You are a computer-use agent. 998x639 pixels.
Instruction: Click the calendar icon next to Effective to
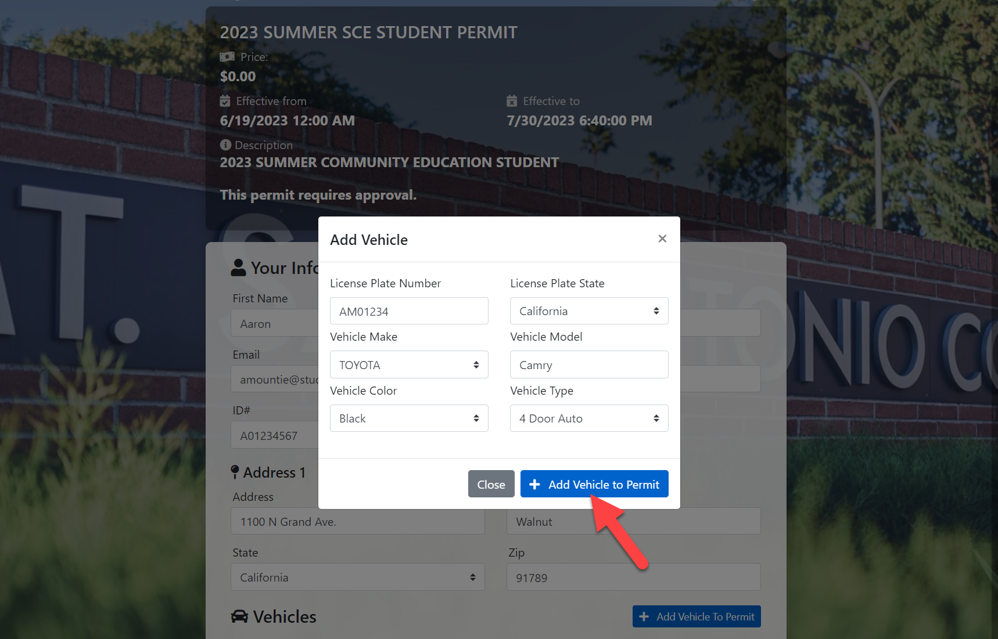(512, 101)
